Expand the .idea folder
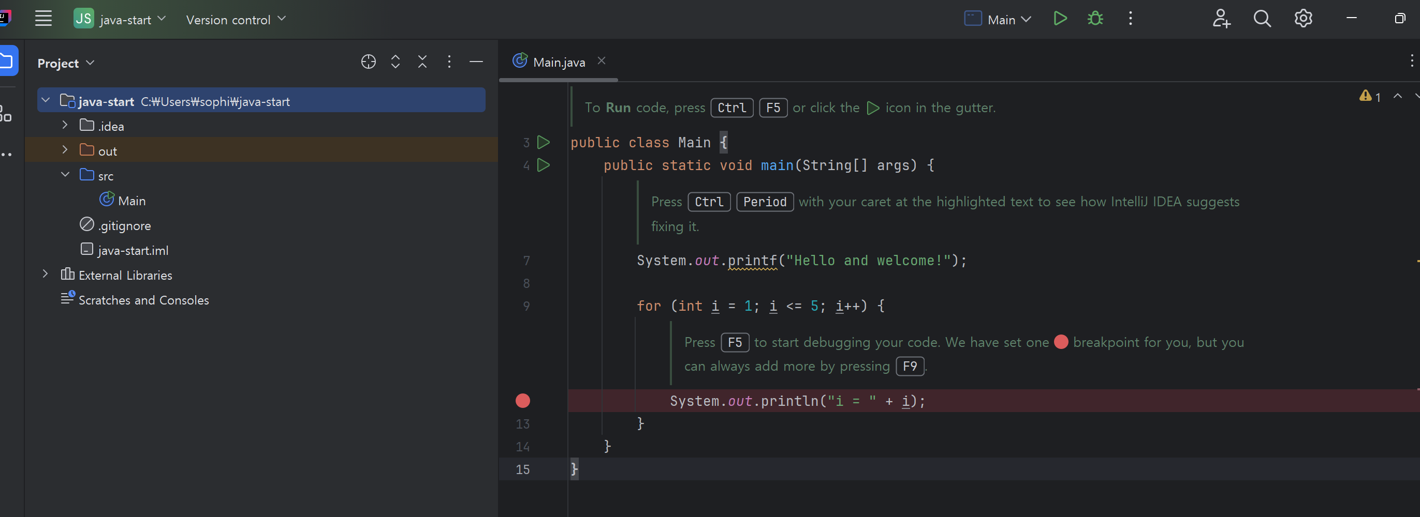The image size is (1420, 517). (65, 126)
